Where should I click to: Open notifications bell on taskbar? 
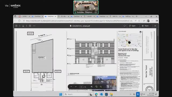[156, 94]
